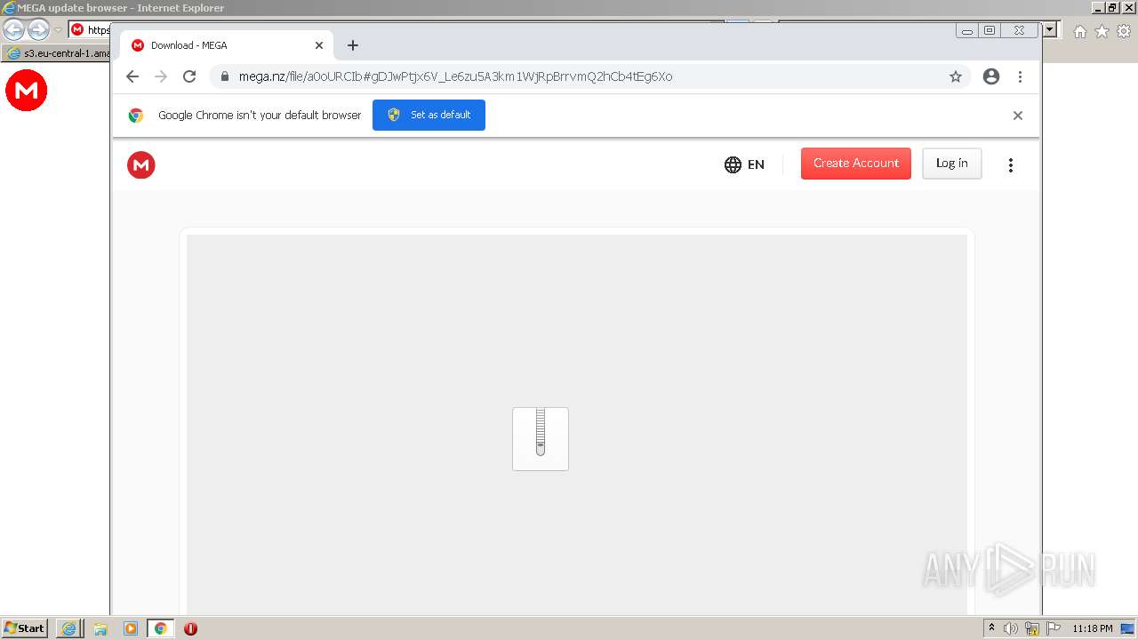Show hidden system tray icons
Viewport: 1138px width, 640px height.
pos(992,628)
